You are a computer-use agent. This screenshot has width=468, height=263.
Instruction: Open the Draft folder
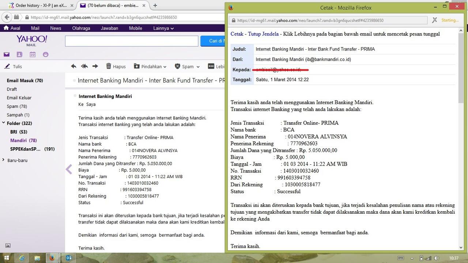click(12, 89)
